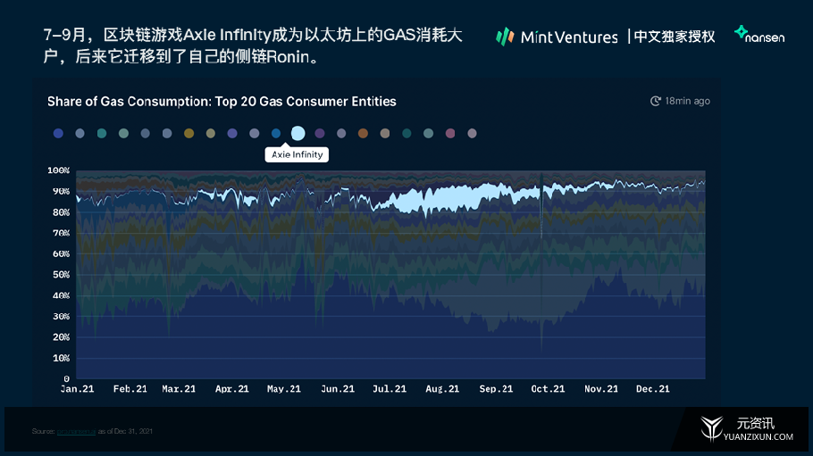
Task: Click the '中文独家授权' text
Action: (674, 37)
